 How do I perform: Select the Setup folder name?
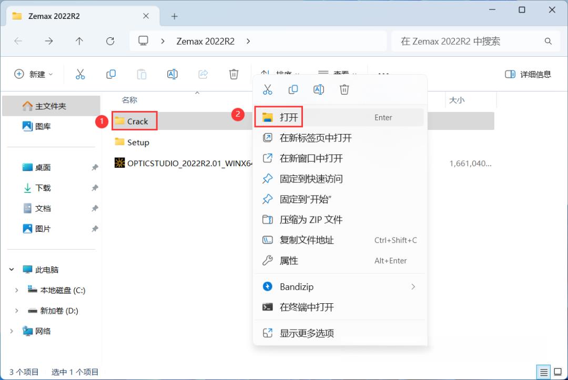coord(138,142)
